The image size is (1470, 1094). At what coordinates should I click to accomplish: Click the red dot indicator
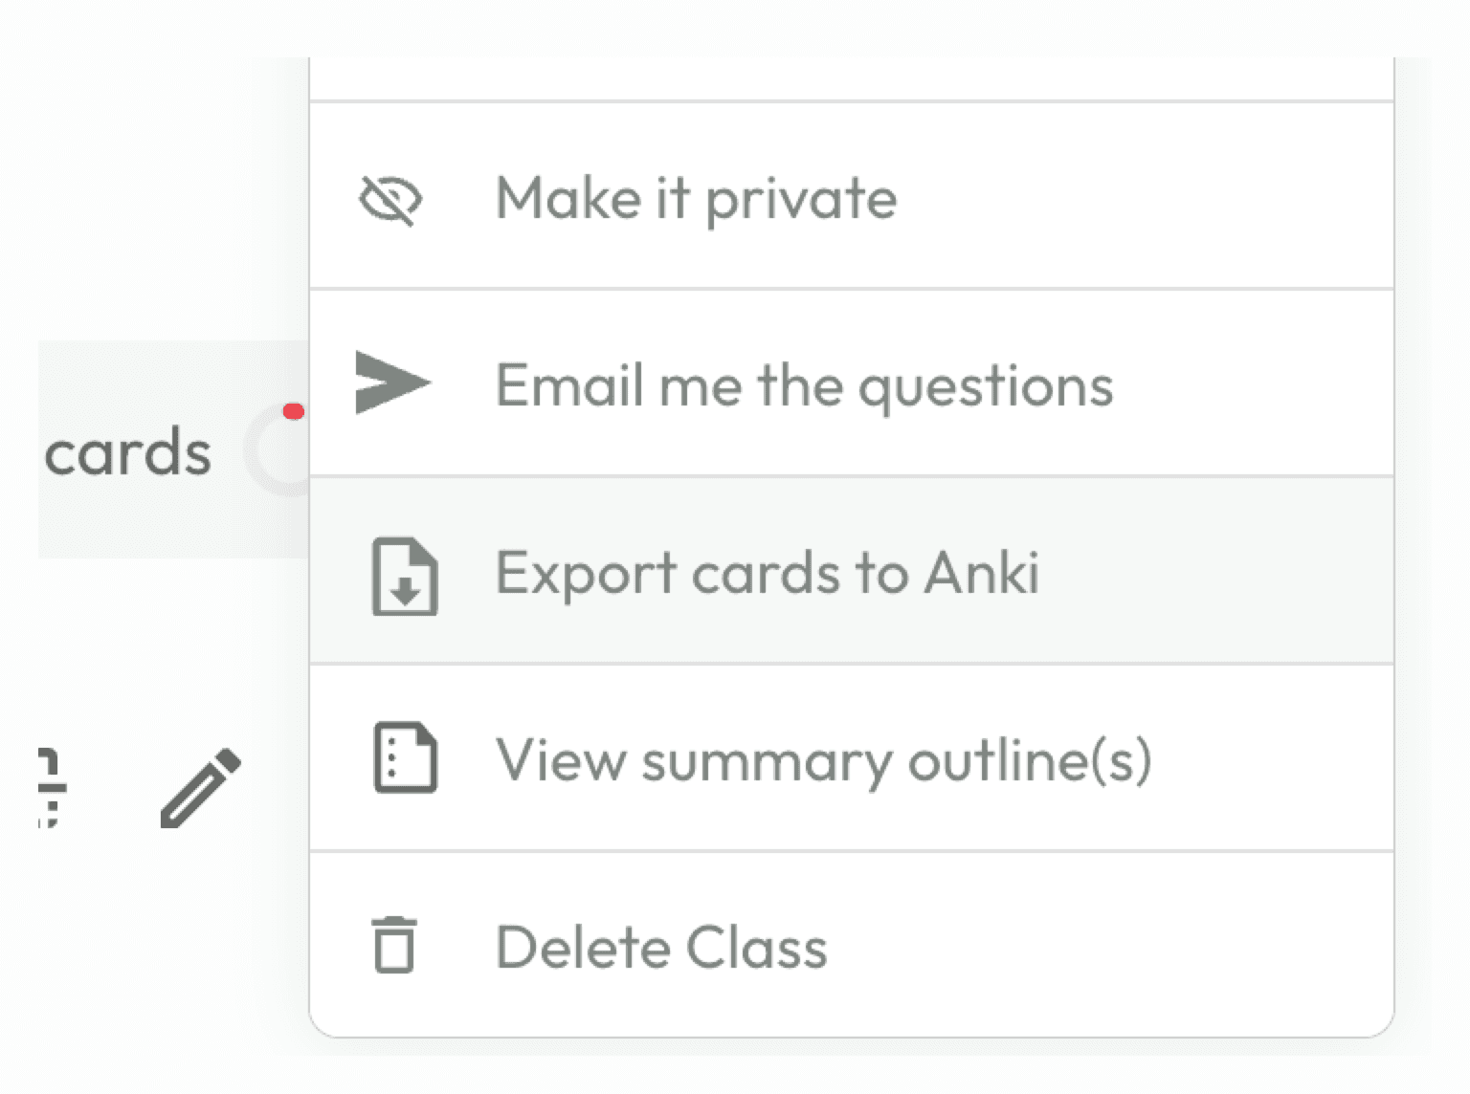pyautogui.click(x=294, y=412)
